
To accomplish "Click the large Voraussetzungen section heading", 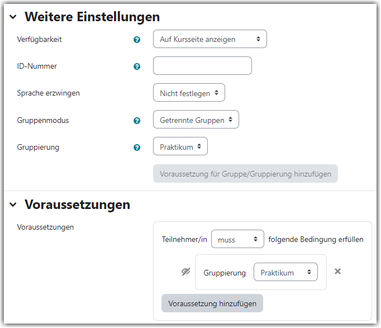I will pyautogui.click(x=78, y=205).
